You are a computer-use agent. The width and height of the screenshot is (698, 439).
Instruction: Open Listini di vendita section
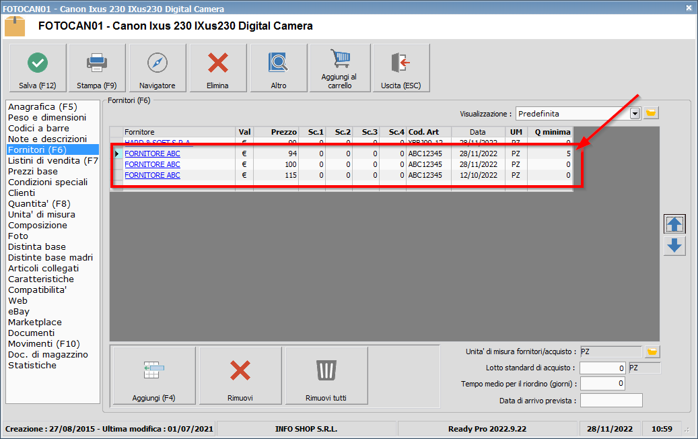click(x=53, y=161)
